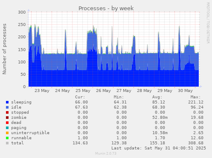
Task: Click the 'Cur:' column header
Action: [x=80, y=97]
